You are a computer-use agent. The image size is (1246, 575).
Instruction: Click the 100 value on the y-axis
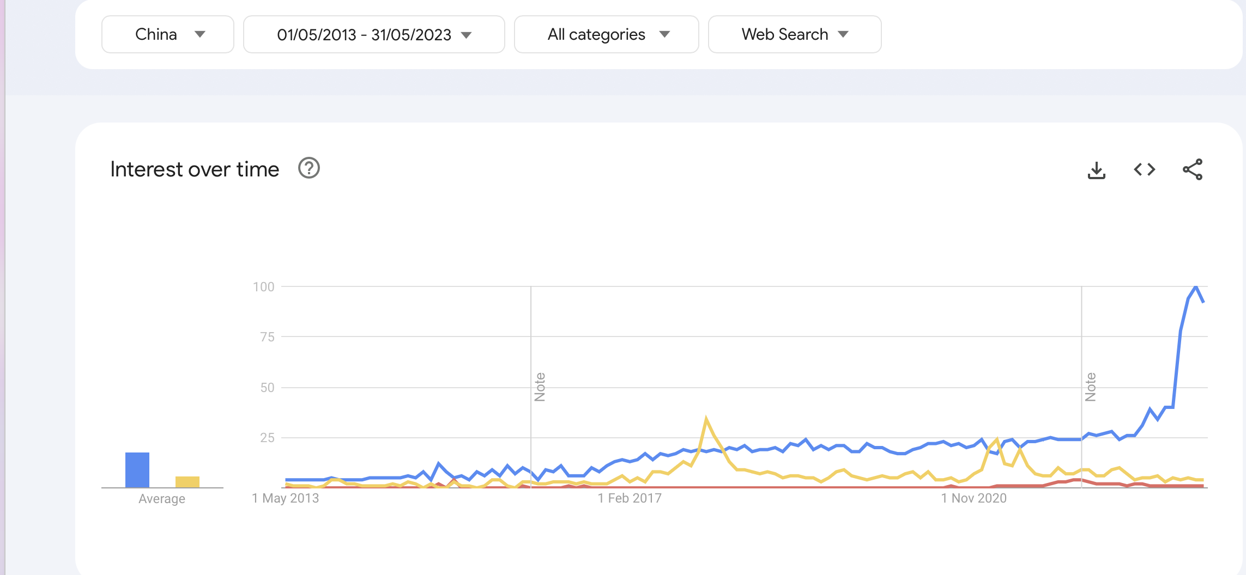(264, 287)
